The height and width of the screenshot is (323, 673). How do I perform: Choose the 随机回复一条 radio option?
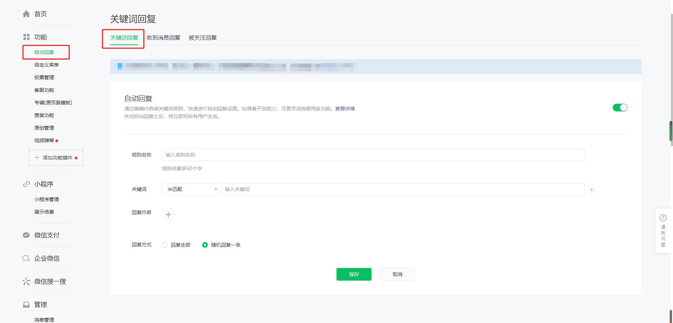[x=205, y=245]
